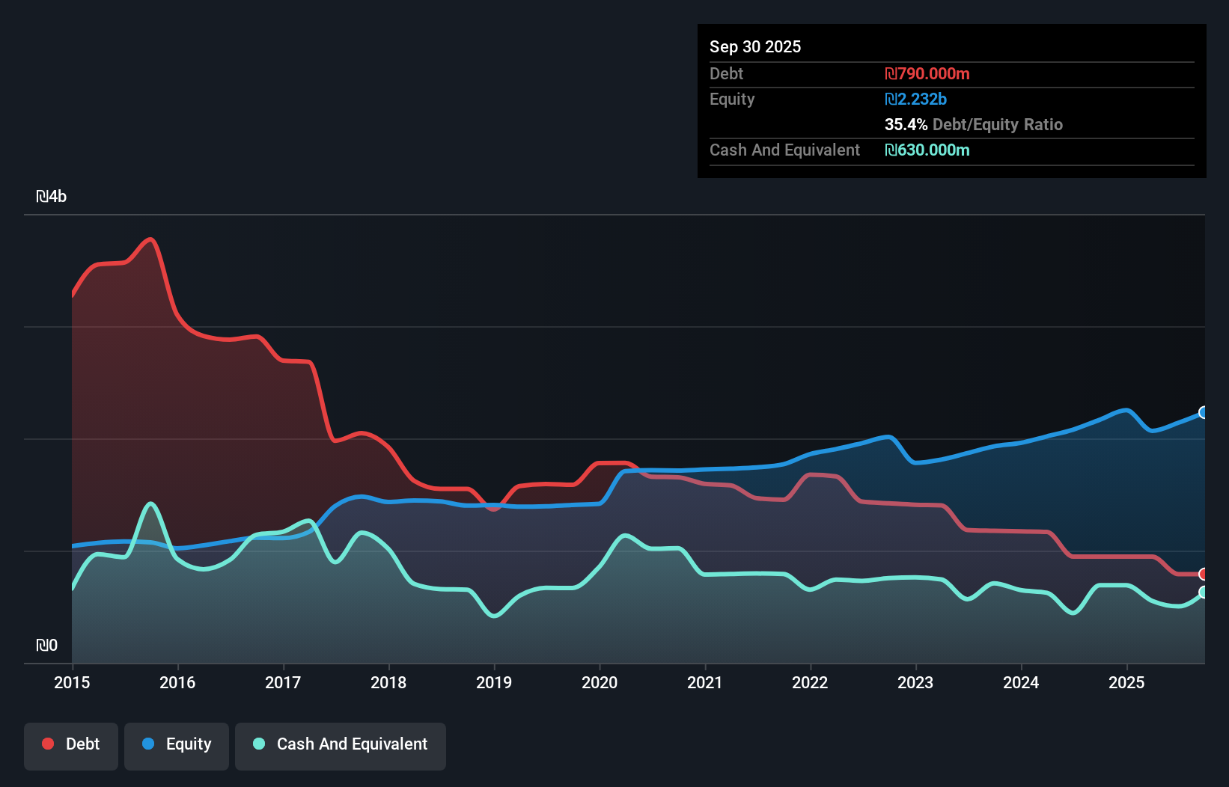Select the 2015 x-axis label

coord(72,682)
